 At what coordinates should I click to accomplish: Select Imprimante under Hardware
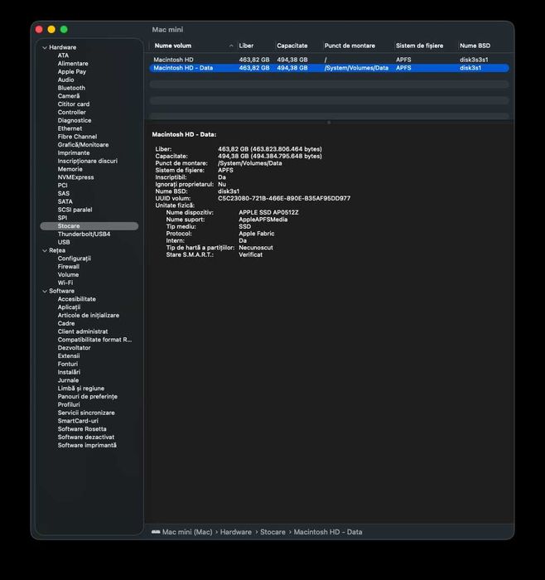74,153
